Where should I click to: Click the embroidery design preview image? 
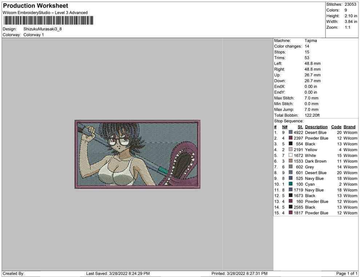tap(137, 154)
